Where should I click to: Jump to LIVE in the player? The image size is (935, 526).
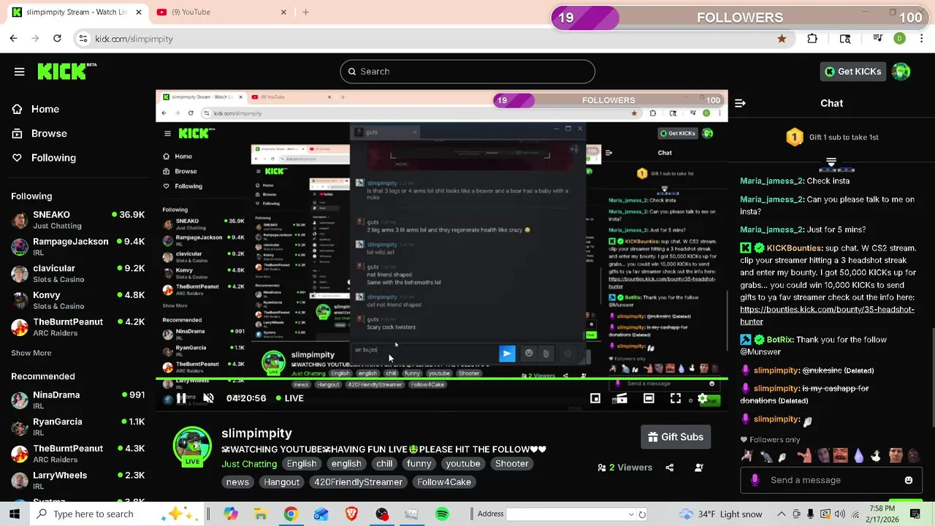click(289, 398)
